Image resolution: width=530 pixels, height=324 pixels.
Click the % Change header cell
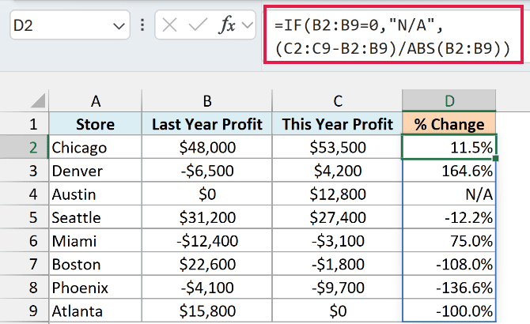(449, 124)
